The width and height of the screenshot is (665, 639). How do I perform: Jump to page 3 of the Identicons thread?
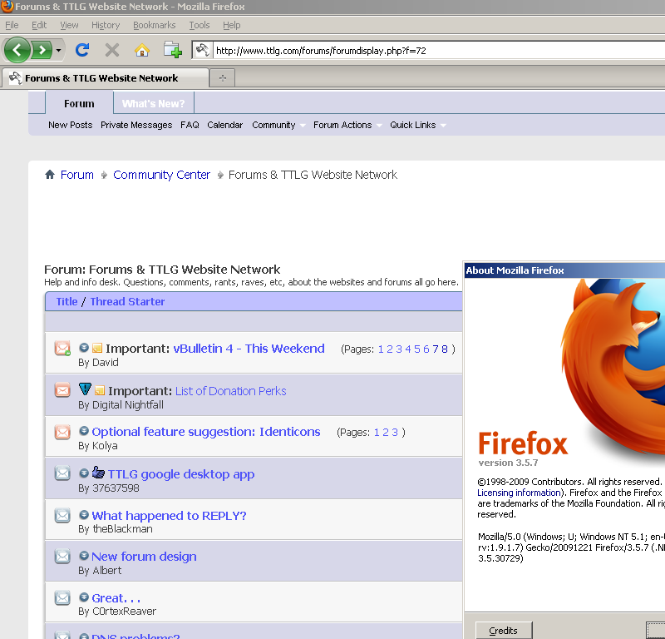pos(395,432)
